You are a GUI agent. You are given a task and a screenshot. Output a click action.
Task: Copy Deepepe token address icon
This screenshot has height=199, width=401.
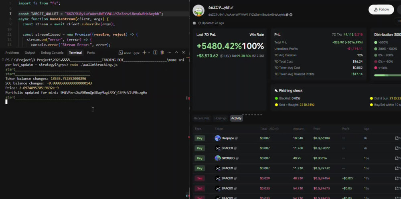236,138
